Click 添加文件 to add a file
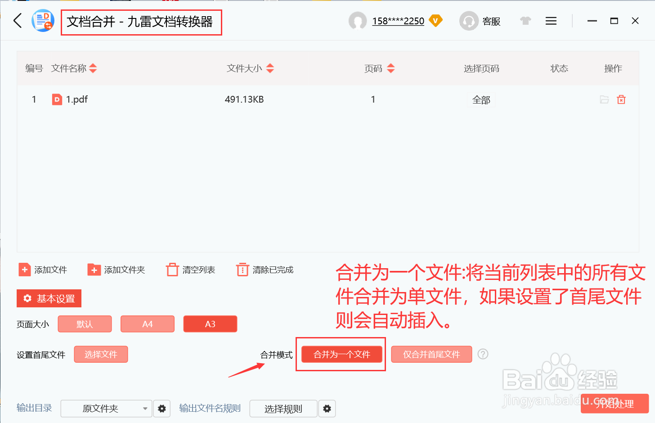This screenshot has width=655, height=423. pos(43,270)
